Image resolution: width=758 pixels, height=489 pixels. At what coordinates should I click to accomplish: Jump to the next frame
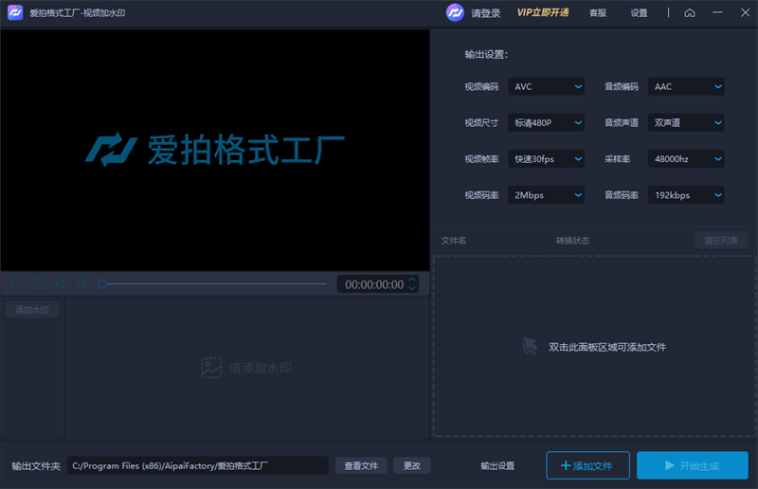pos(81,284)
